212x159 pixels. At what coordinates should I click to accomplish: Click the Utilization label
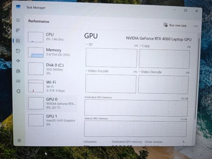90,142
